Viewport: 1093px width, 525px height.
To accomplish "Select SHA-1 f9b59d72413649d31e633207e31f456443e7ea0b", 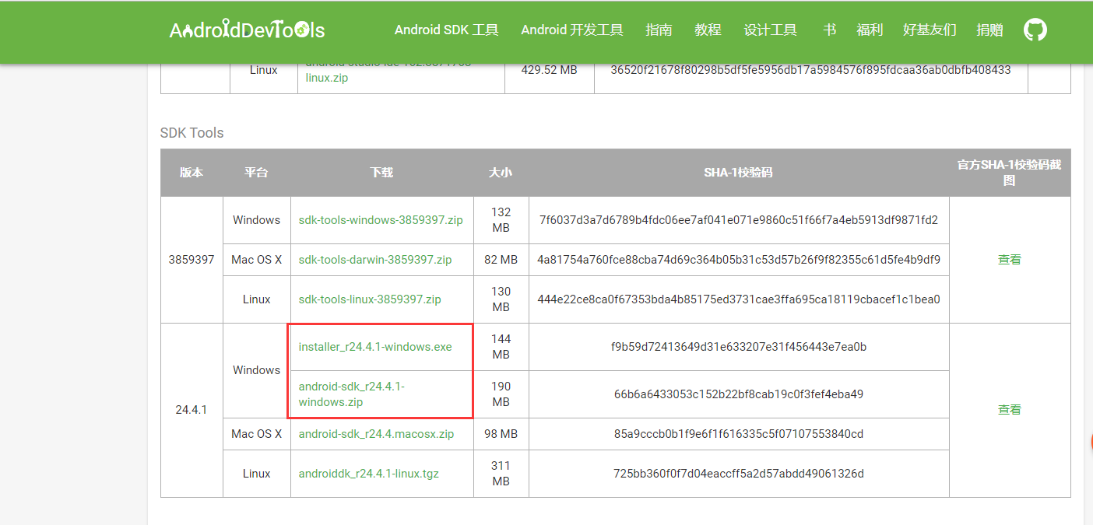I will pos(739,347).
